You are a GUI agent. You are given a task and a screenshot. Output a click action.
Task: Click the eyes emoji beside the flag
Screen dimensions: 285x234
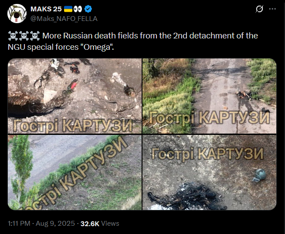(x=78, y=9)
